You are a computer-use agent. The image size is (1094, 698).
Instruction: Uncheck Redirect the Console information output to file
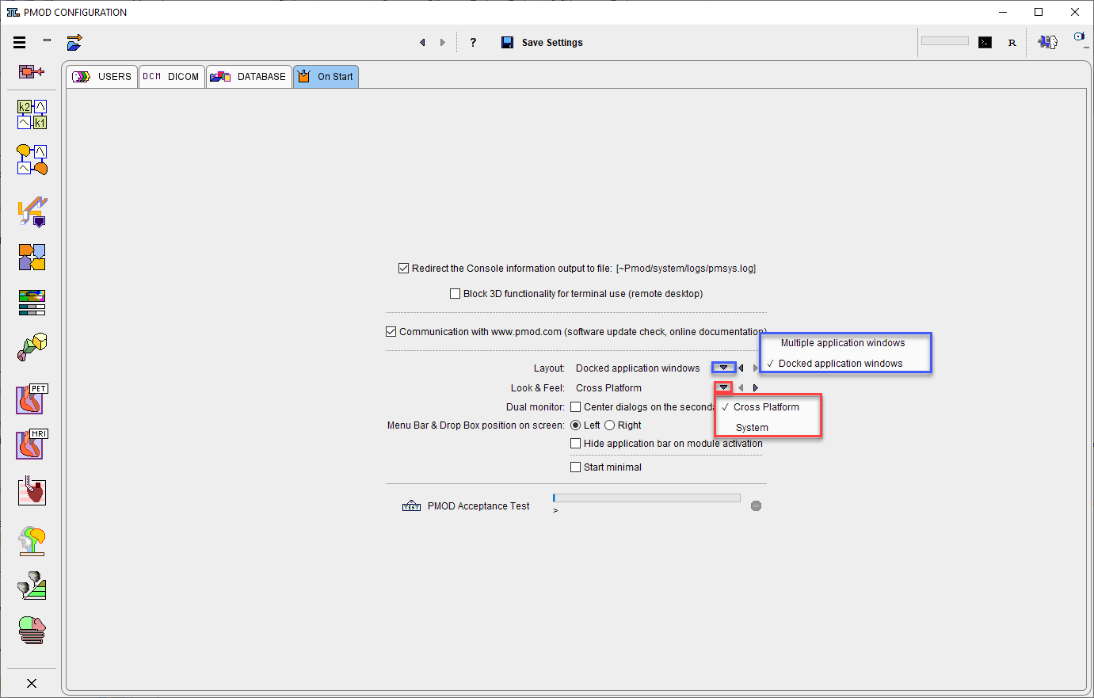click(x=403, y=269)
